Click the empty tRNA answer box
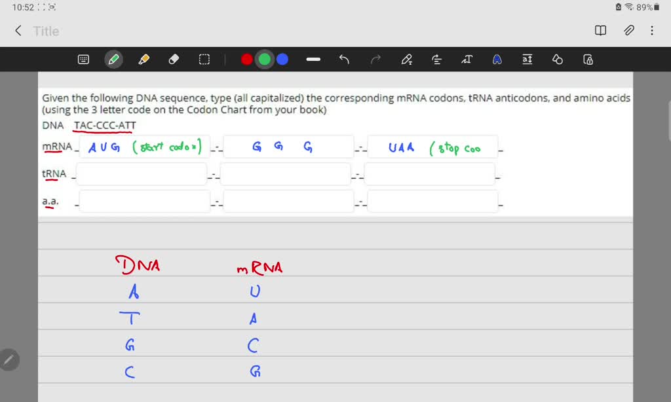Screen dimensions: 671x402 143,174
